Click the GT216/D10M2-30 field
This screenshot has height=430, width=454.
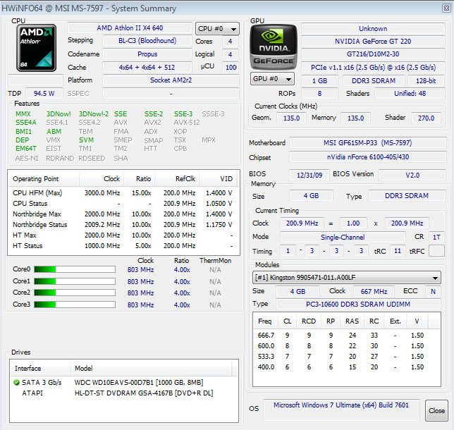[x=373, y=54]
